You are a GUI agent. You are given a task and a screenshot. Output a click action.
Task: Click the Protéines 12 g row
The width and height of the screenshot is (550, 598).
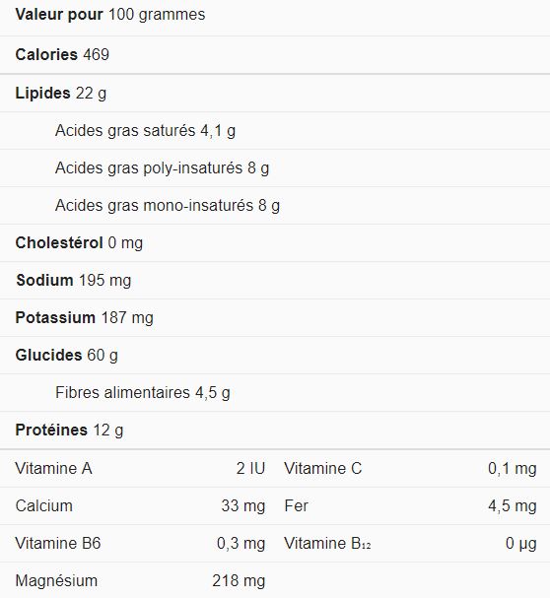275,431
